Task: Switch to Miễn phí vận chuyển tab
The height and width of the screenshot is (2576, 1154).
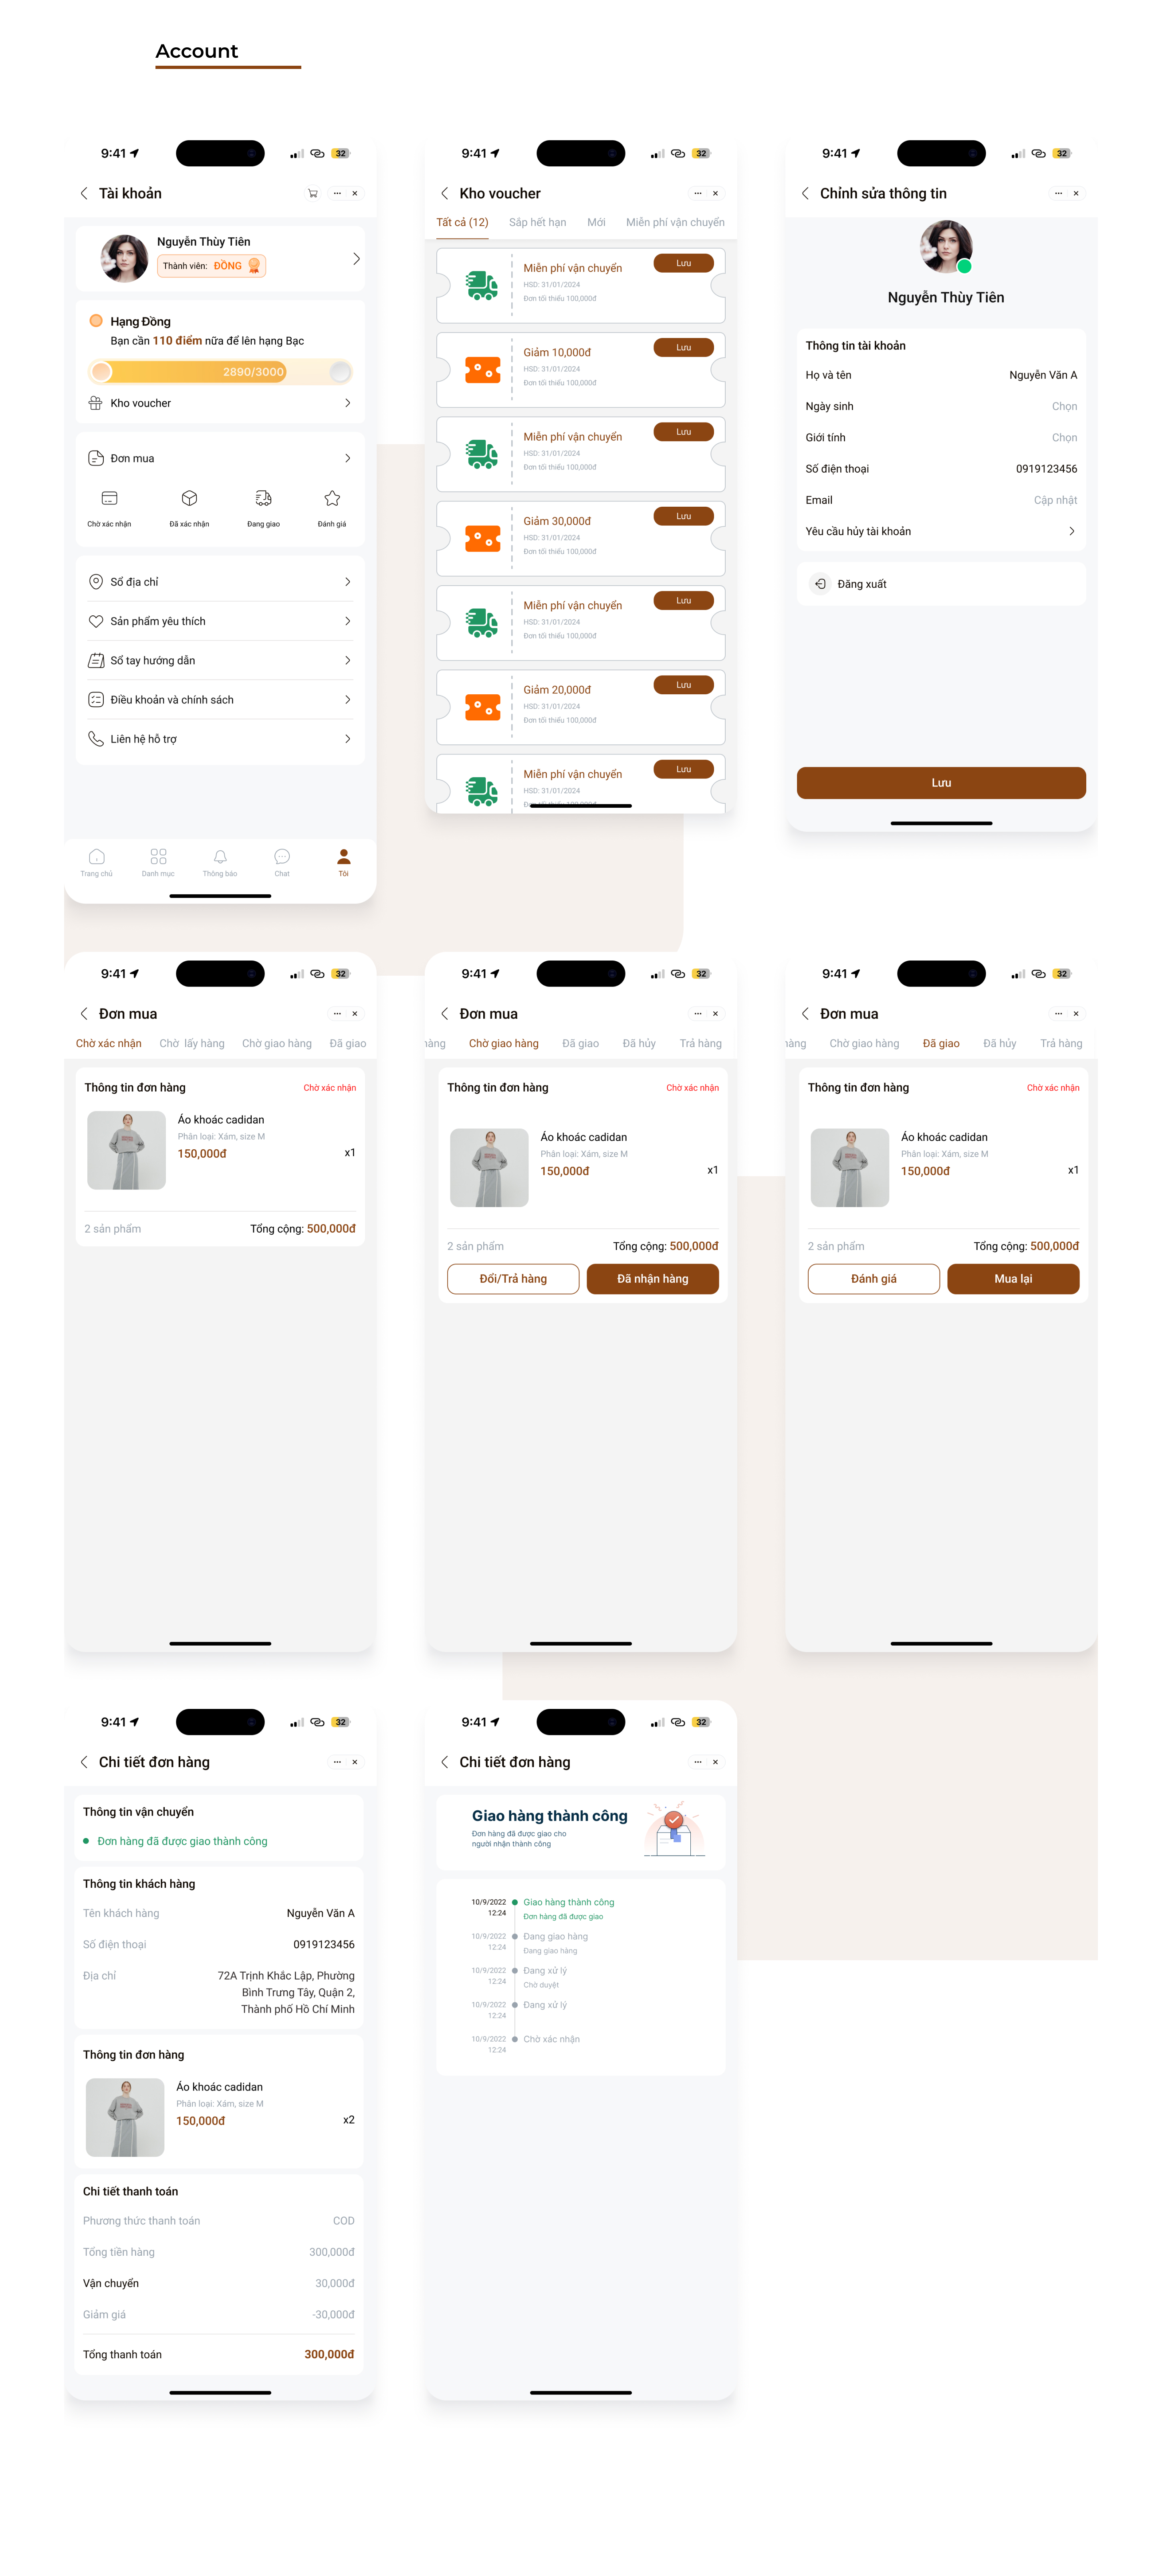Action: [676, 222]
